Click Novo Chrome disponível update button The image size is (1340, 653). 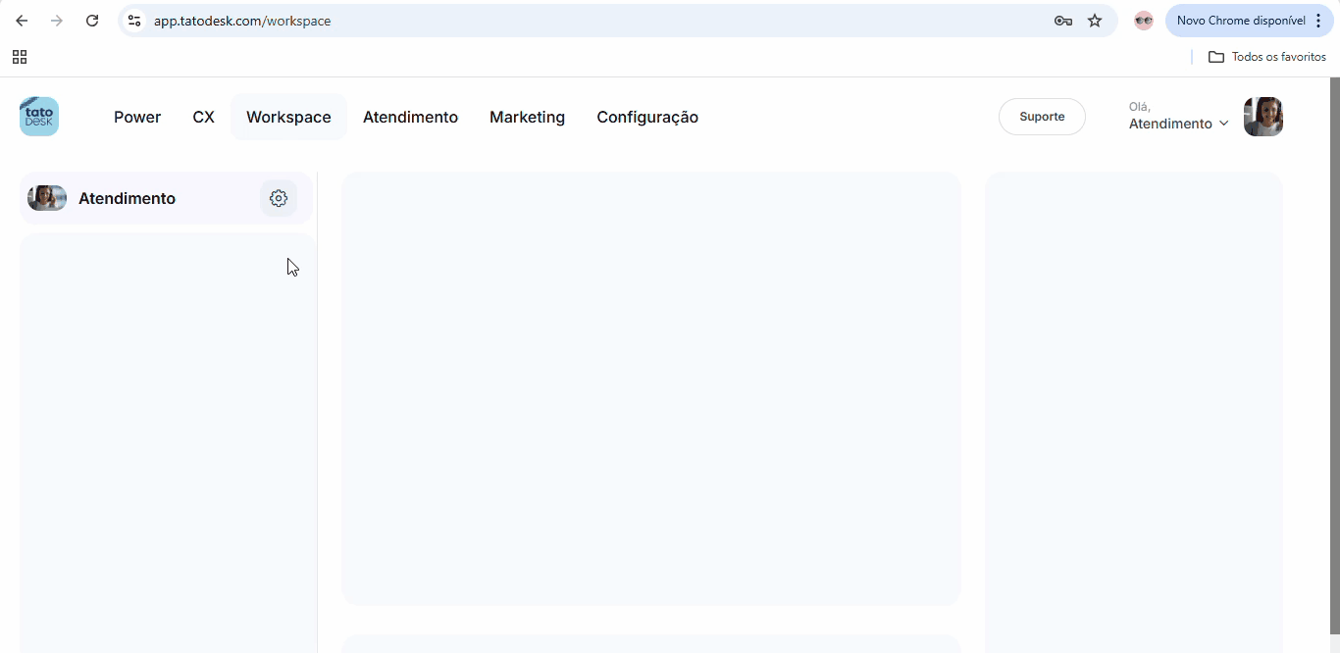[1240, 21]
